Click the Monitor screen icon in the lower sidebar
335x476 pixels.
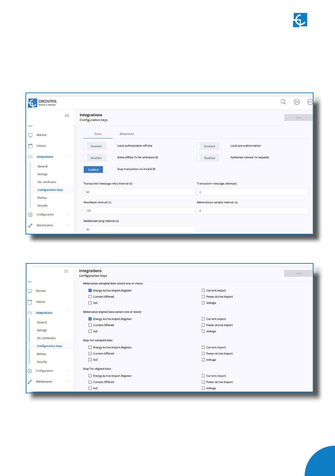click(x=30, y=291)
